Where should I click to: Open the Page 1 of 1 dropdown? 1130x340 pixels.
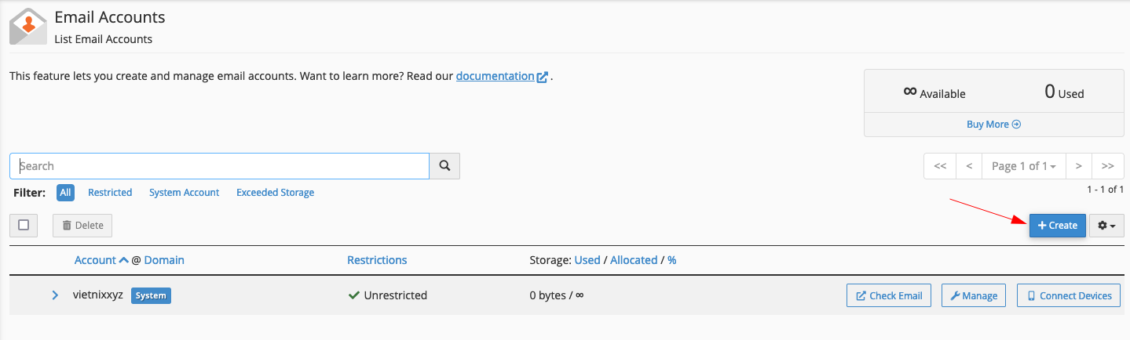tap(1024, 166)
